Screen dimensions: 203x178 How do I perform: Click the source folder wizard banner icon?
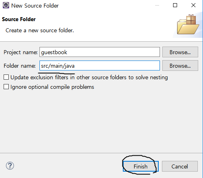188,24
